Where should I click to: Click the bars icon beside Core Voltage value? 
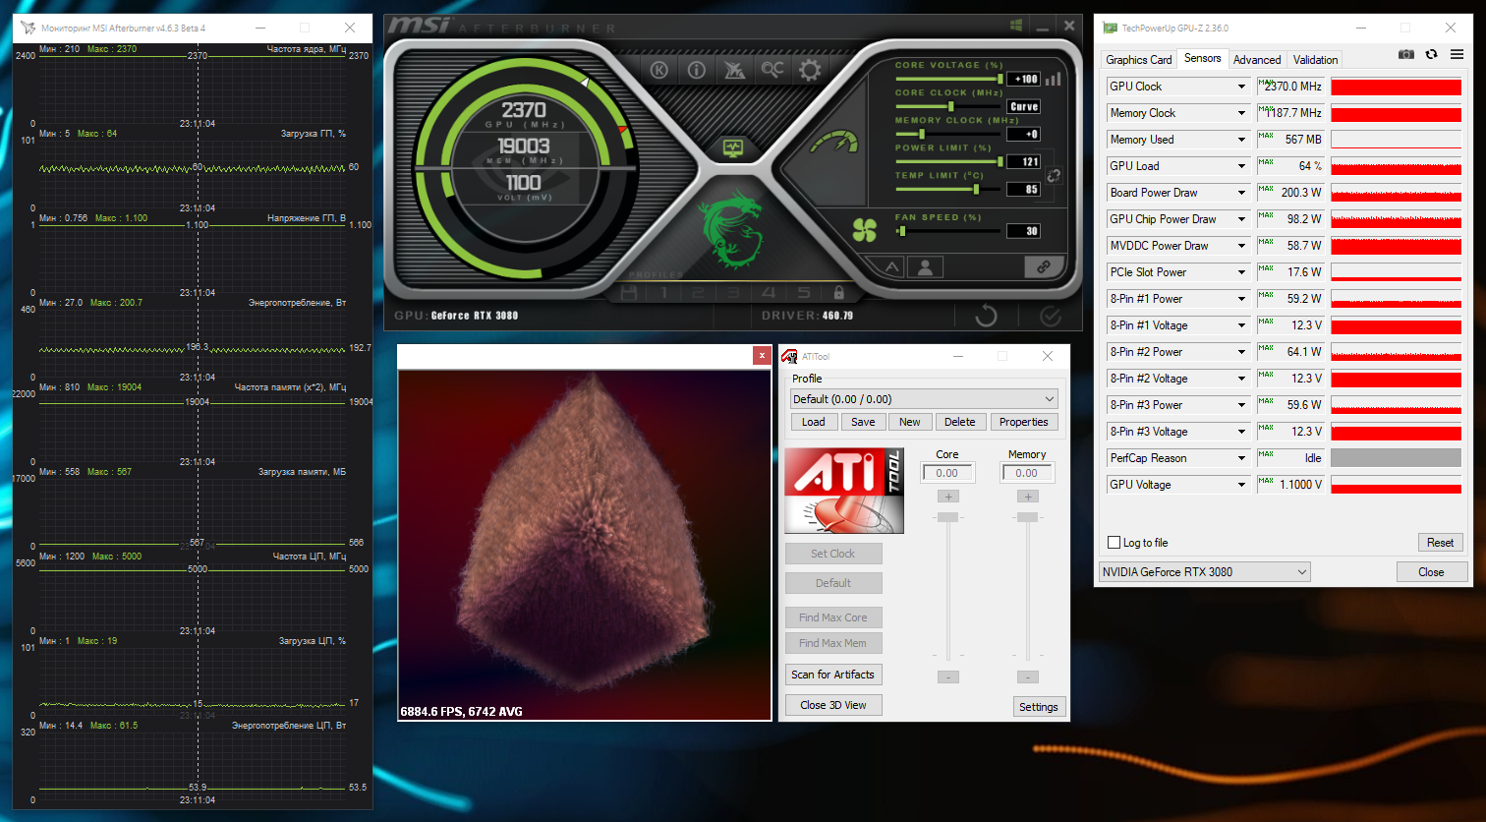(1054, 79)
